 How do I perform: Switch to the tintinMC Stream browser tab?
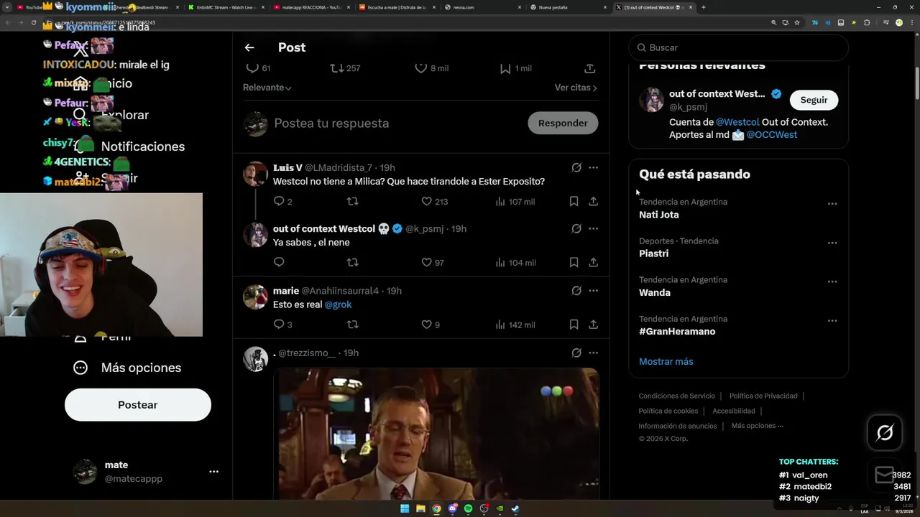point(225,7)
